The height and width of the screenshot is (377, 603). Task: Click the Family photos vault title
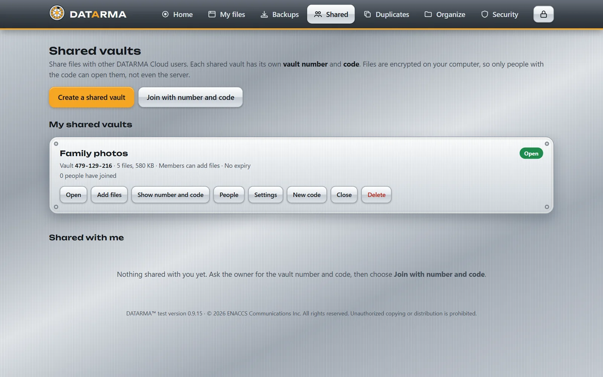coord(94,153)
